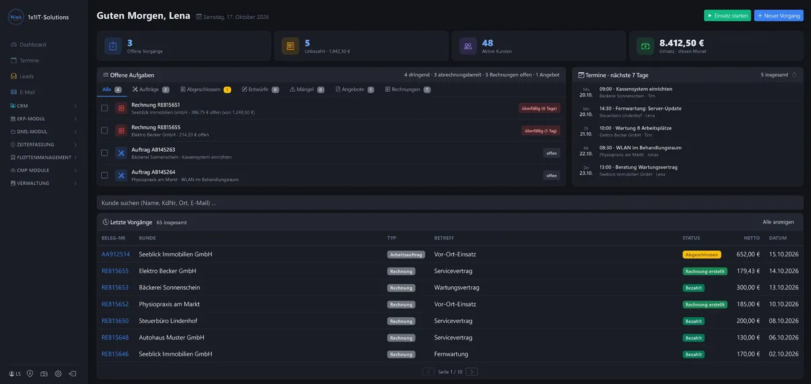
Task: Click the Neuer Vorgang button
Action: [779, 16]
